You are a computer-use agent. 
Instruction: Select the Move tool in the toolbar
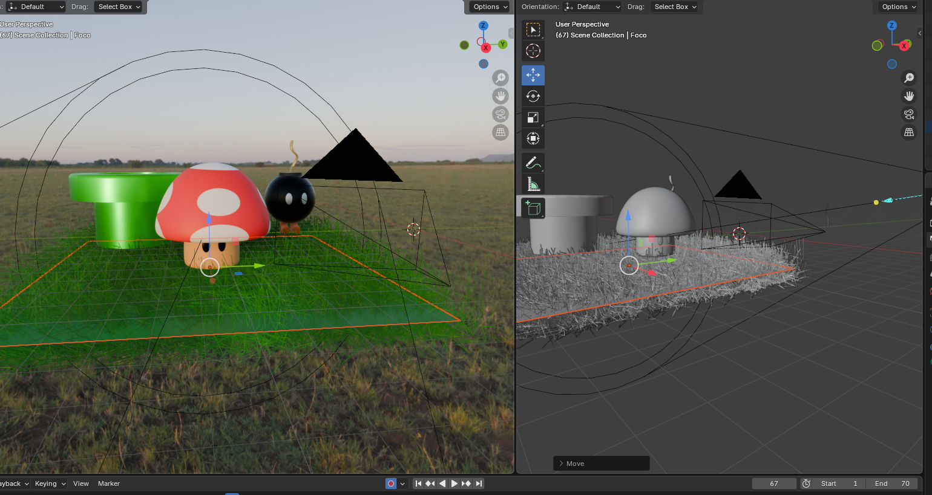click(533, 75)
